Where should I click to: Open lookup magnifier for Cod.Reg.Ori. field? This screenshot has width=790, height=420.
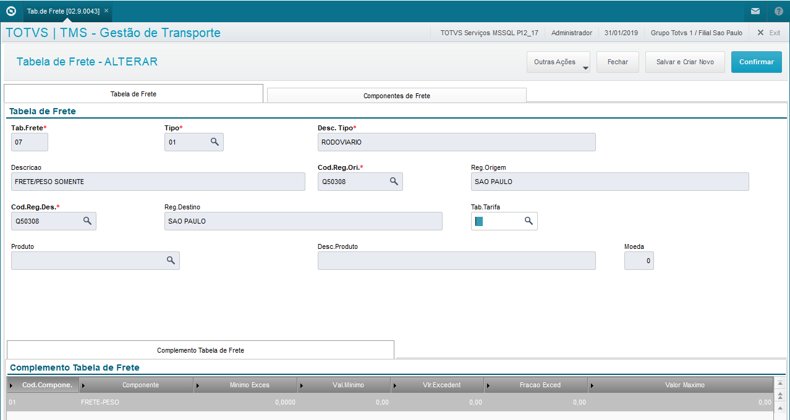pos(394,182)
